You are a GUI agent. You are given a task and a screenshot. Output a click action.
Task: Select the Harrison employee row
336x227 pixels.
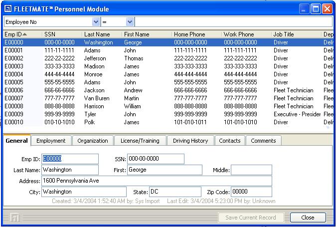pyautogui.click(x=168, y=106)
